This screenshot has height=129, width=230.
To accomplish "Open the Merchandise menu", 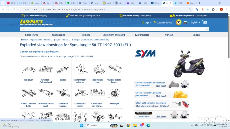I will coord(142,35).
